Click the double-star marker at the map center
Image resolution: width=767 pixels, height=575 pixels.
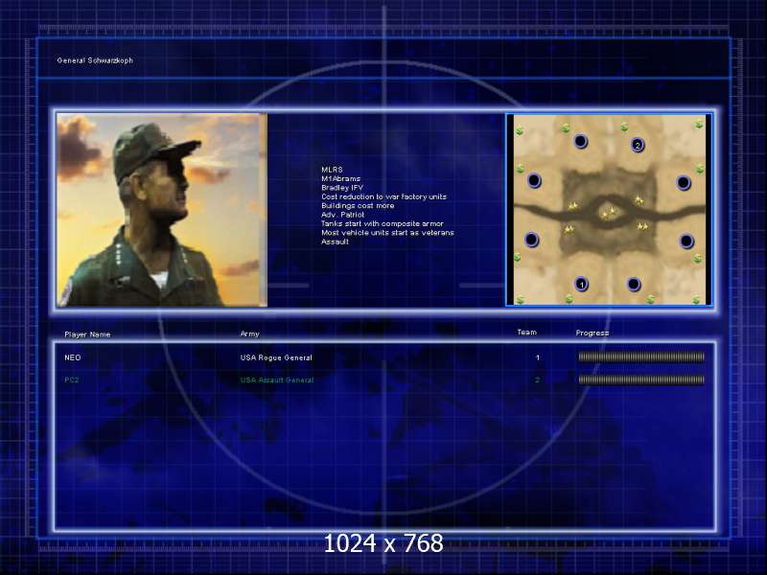click(x=609, y=213)
